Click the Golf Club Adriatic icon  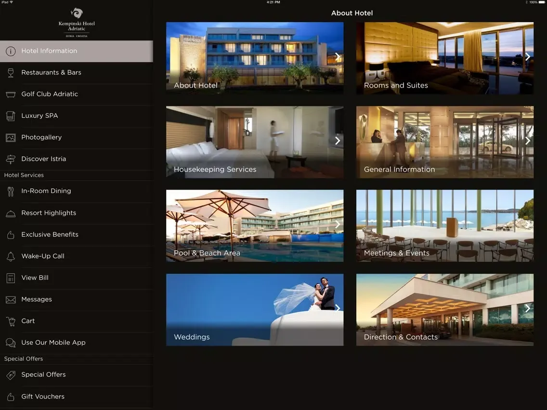tap(11, 94)
